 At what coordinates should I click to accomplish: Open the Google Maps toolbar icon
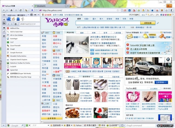click(x=143, y=10)
